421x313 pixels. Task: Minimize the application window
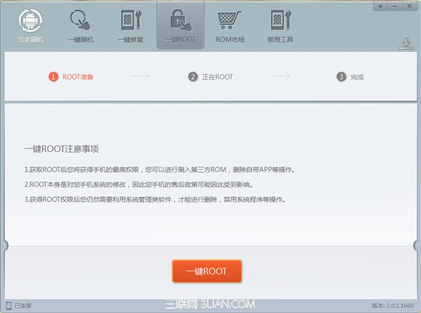pyautogui.click(x=394, y=6)
